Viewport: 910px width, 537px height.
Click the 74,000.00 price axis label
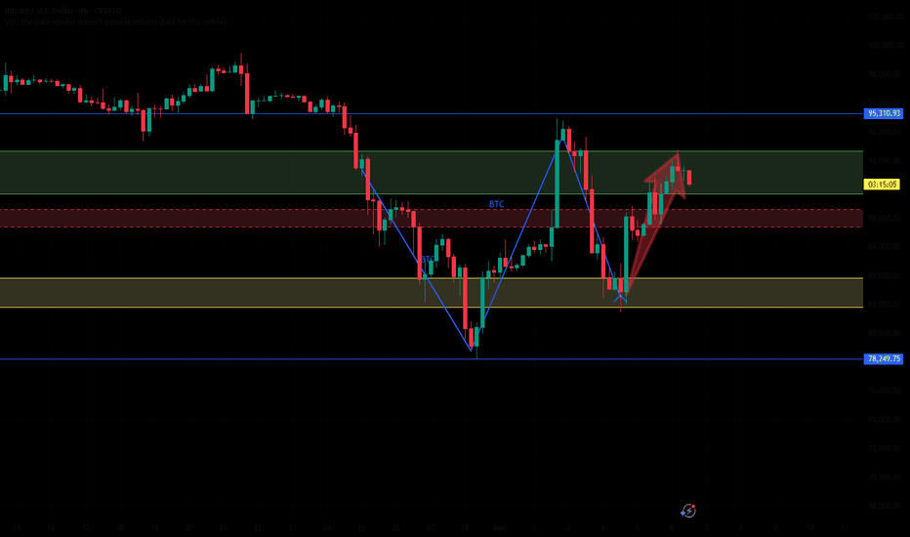886,420
